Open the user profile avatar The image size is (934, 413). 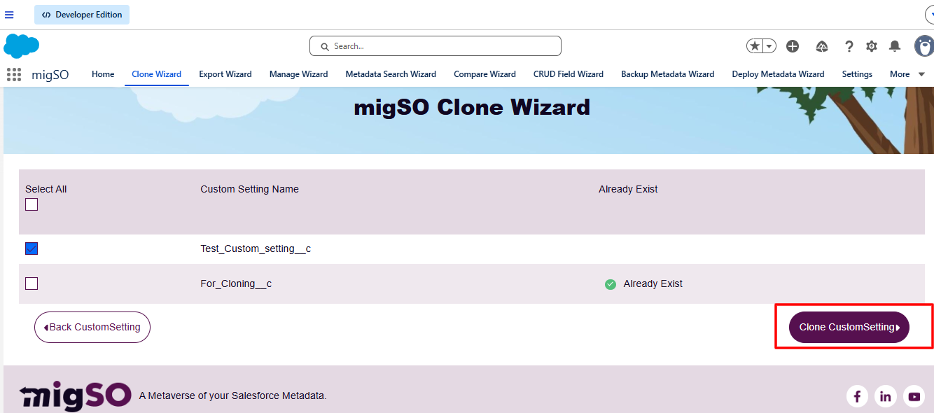924,46
